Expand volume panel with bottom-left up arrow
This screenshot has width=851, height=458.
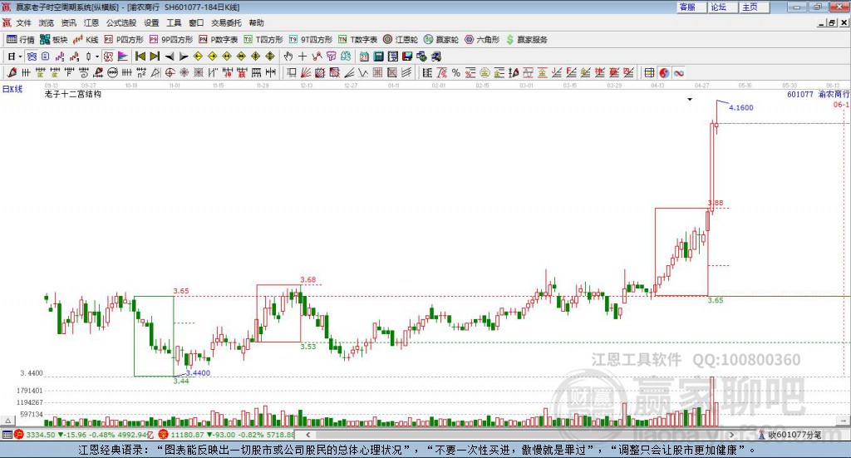7,421
